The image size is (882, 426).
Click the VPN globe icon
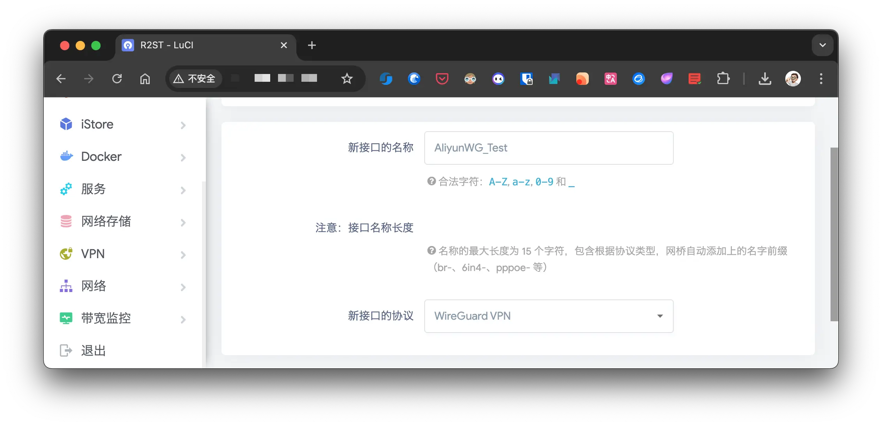coord(66,253)
